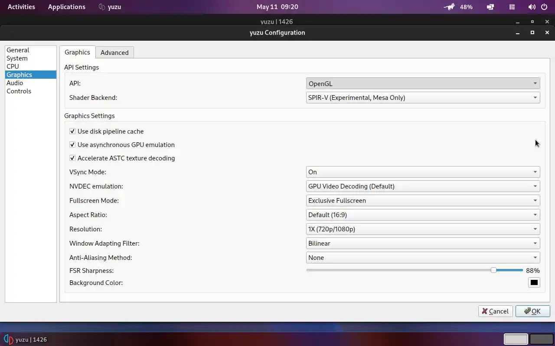Open Audio settings category

[30, 83]
